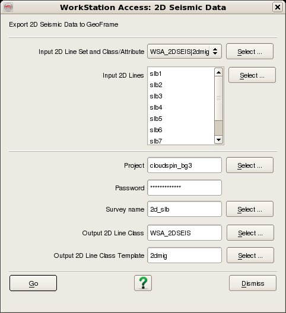Click the Survey name field with 2d_slb
Image resolution: width=286 pixels, height=313 pixels.
[185, 209]
